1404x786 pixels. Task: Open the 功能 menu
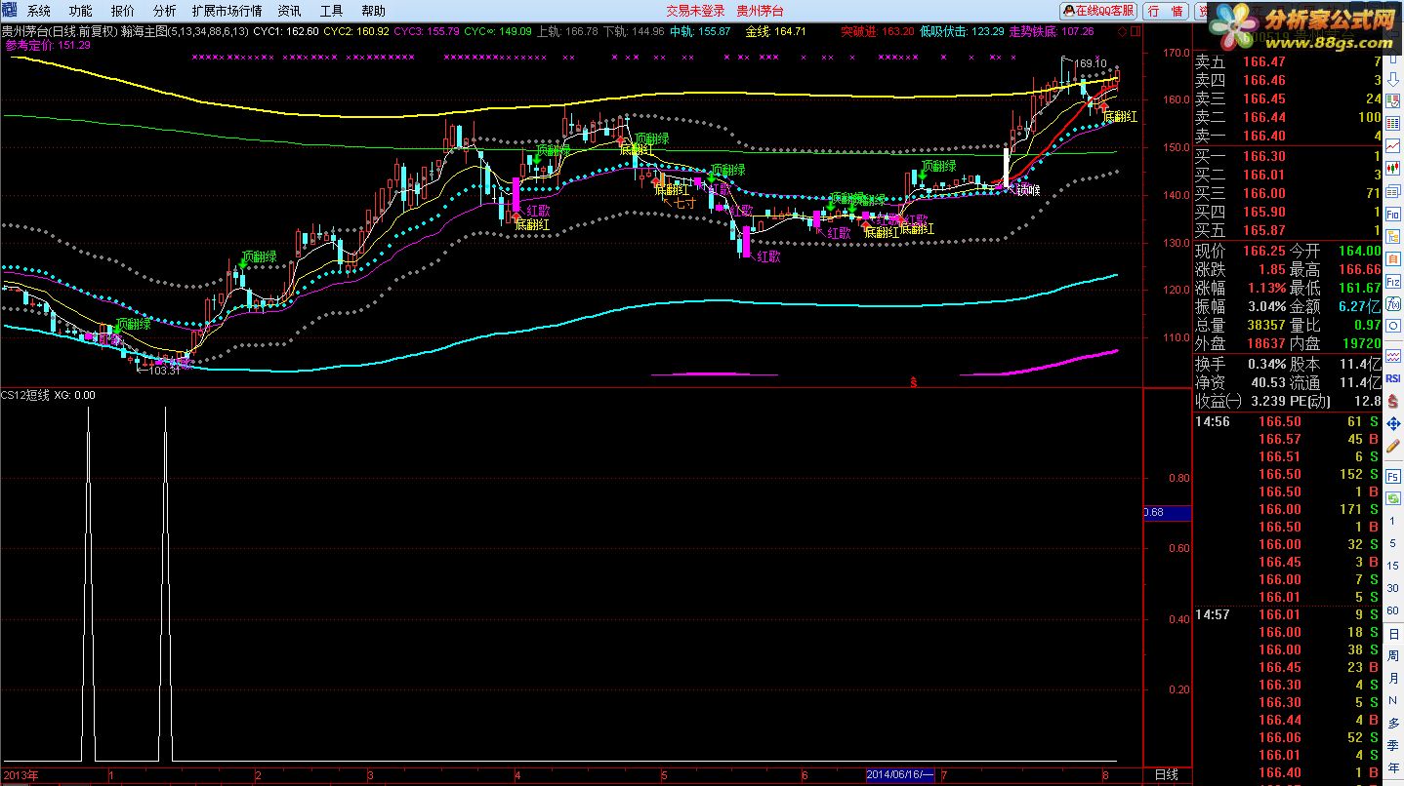tap(81, 11)
